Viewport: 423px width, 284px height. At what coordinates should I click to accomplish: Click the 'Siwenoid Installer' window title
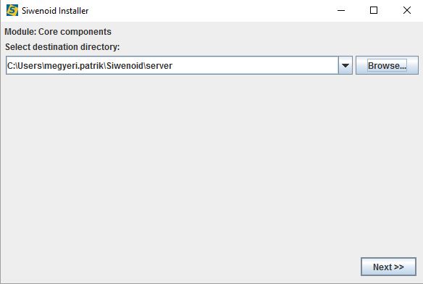(x=55, y=11)
